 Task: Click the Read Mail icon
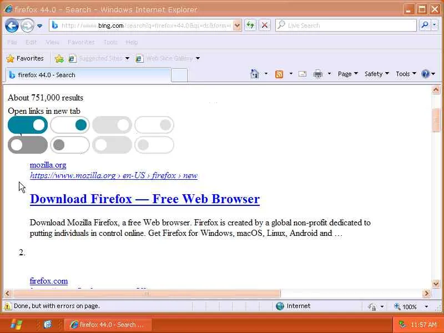[302, 74]
